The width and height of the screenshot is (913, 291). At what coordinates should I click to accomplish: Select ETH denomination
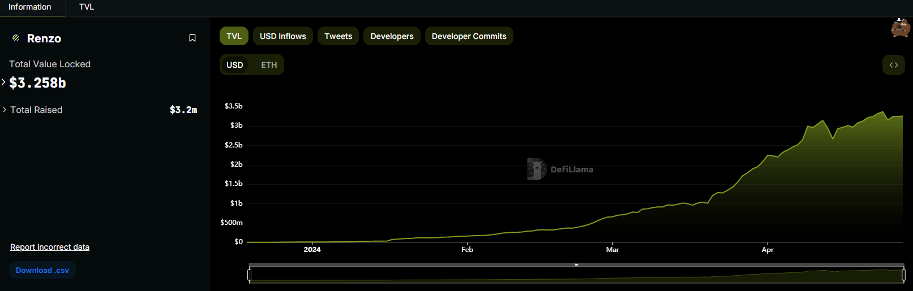(269, 65)
